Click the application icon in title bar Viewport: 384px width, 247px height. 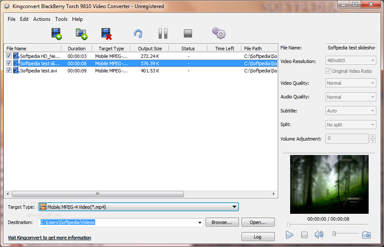[x=7, y=6]
